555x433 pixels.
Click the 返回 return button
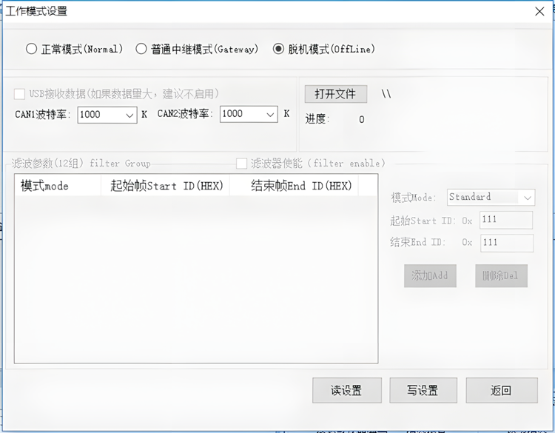pyautogui.click(x=501, y=391)
